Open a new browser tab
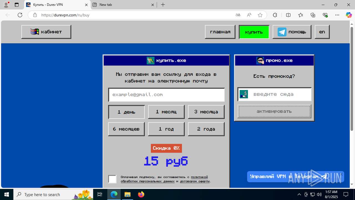355x200 pixels. click(x=163, y=5)
